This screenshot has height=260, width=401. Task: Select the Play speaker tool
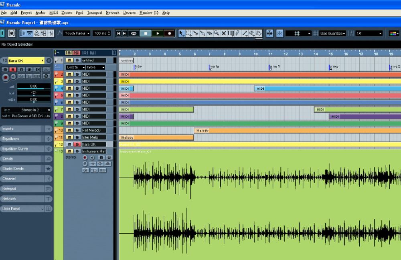click(x=252, y=33)
